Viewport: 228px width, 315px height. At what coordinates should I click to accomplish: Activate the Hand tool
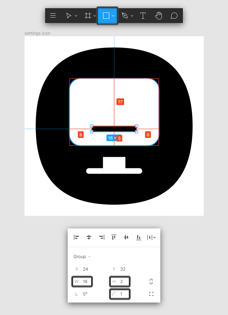[158, 16]
